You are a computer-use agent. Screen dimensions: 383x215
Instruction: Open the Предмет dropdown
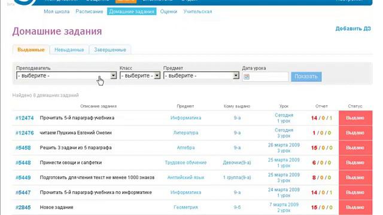pos(201,76)
